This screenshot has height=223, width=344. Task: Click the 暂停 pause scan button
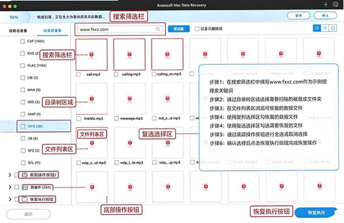tap(299, 15)
